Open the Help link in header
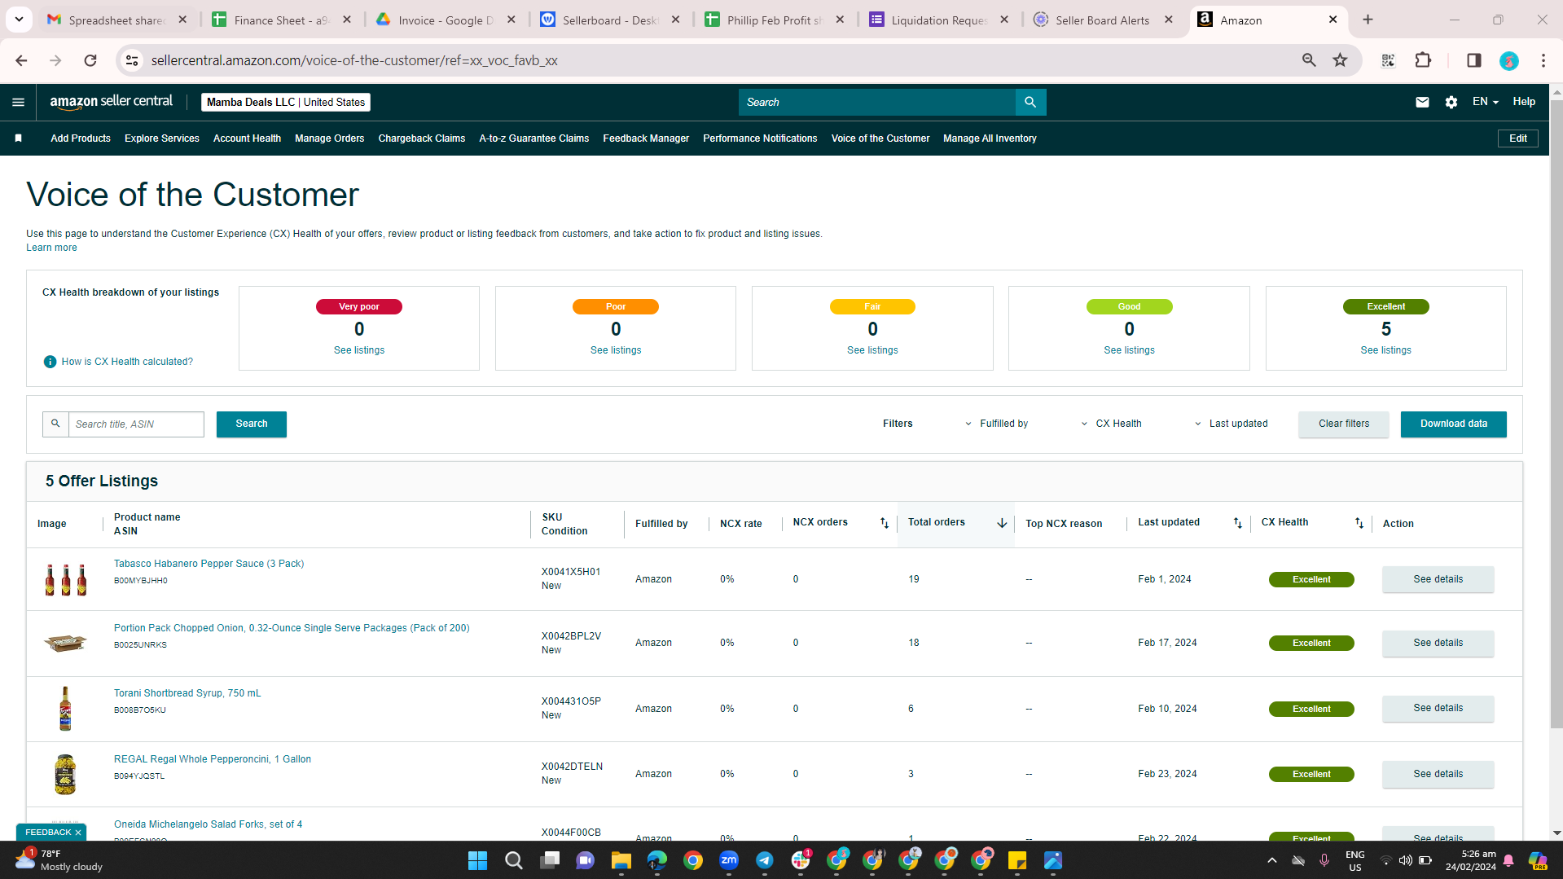 click(1524, 102)
